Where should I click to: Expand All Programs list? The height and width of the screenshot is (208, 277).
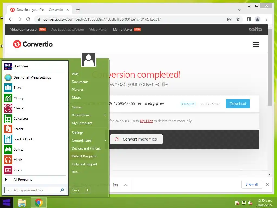tap(23, 180)
